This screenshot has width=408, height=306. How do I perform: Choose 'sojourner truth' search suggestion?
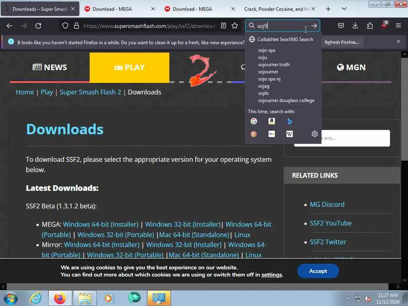coord(283,65)
